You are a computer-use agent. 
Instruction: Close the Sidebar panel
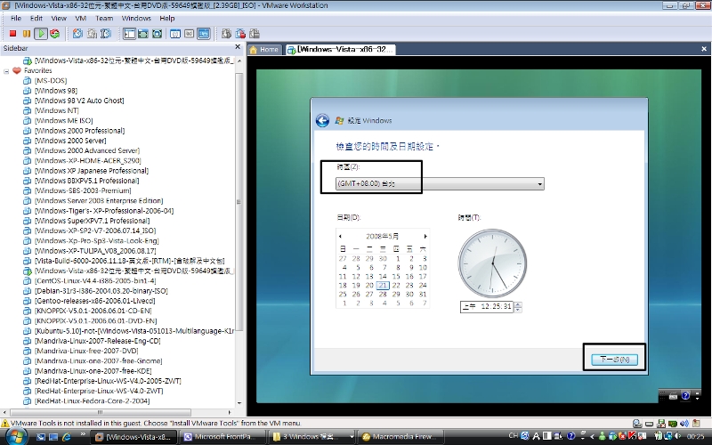(x=238, y=47)
